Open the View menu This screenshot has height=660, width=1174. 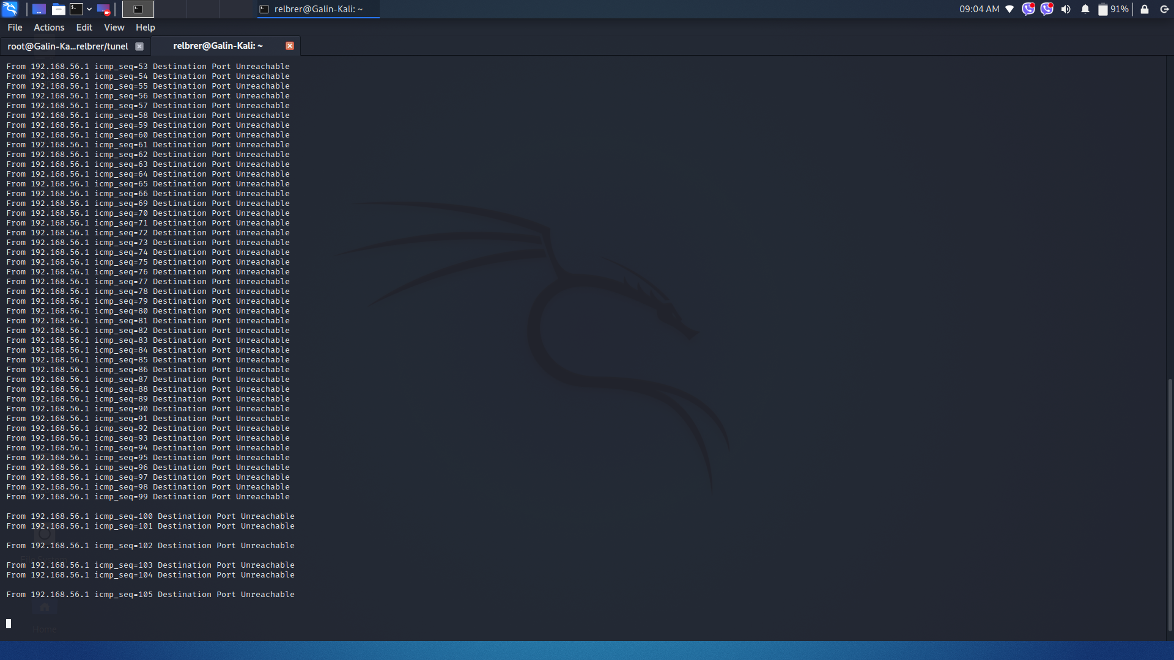click(x=114, y=28)
